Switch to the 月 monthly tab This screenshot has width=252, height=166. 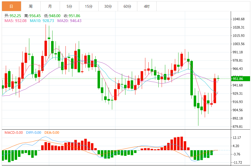point(50,6)
